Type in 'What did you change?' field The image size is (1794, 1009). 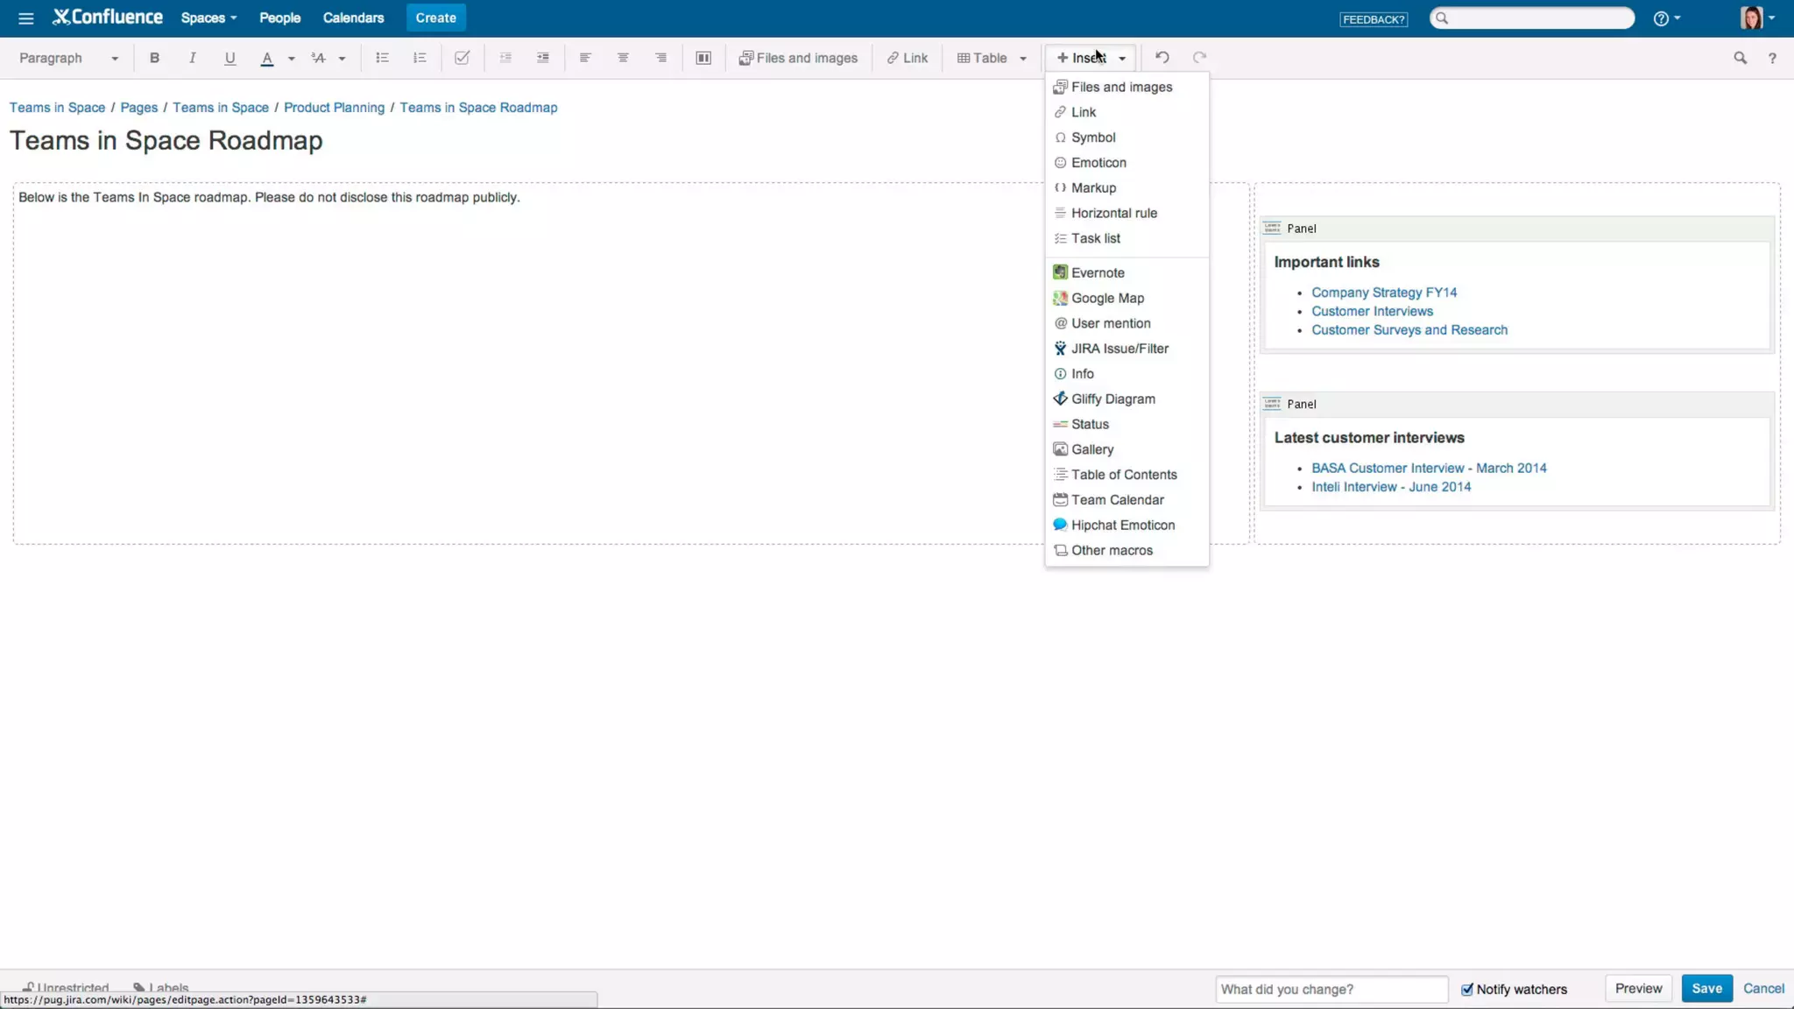point(1331,989)
